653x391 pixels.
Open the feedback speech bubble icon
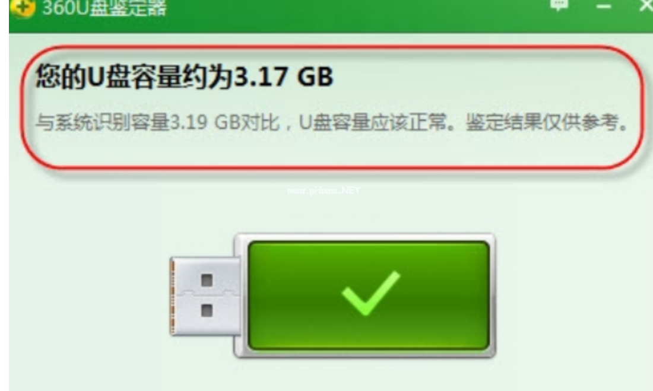(x=559, y=5)
